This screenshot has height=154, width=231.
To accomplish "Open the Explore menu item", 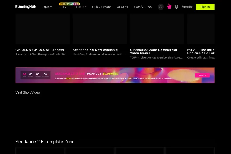I will click(x=47, y=7).
